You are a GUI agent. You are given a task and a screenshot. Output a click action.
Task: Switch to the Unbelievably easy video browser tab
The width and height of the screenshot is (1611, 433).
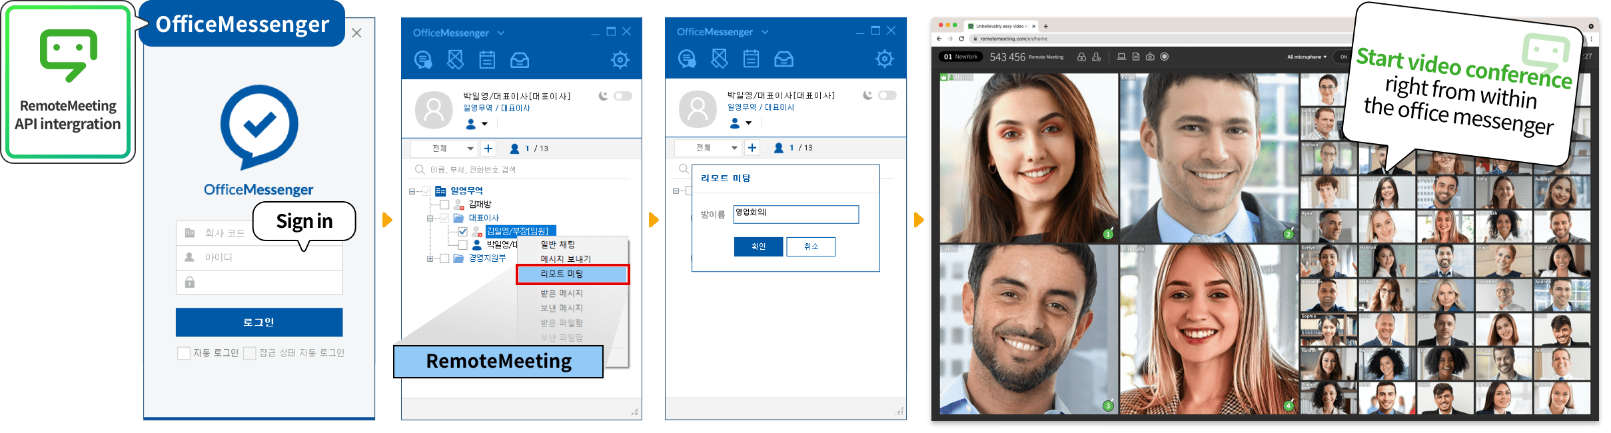pyautogui.click(x=1001, y=27)
